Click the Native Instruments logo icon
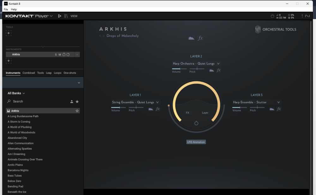This screenshot has height=195, width=316. 307,16
